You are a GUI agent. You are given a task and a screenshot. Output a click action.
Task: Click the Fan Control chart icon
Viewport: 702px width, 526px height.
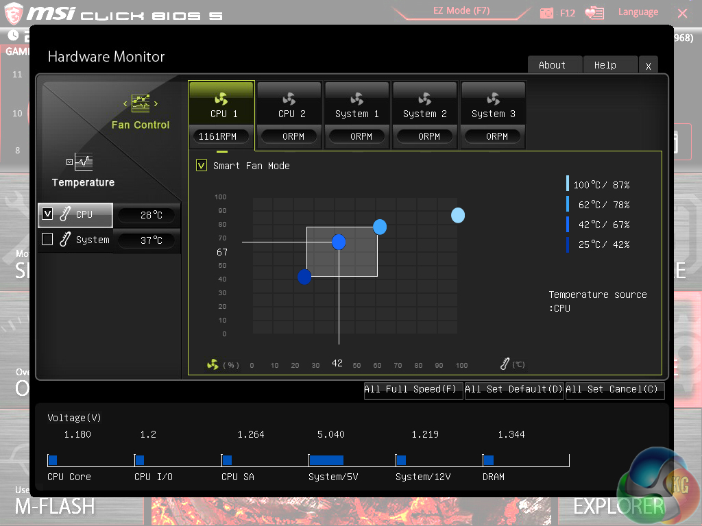(141, 103)
